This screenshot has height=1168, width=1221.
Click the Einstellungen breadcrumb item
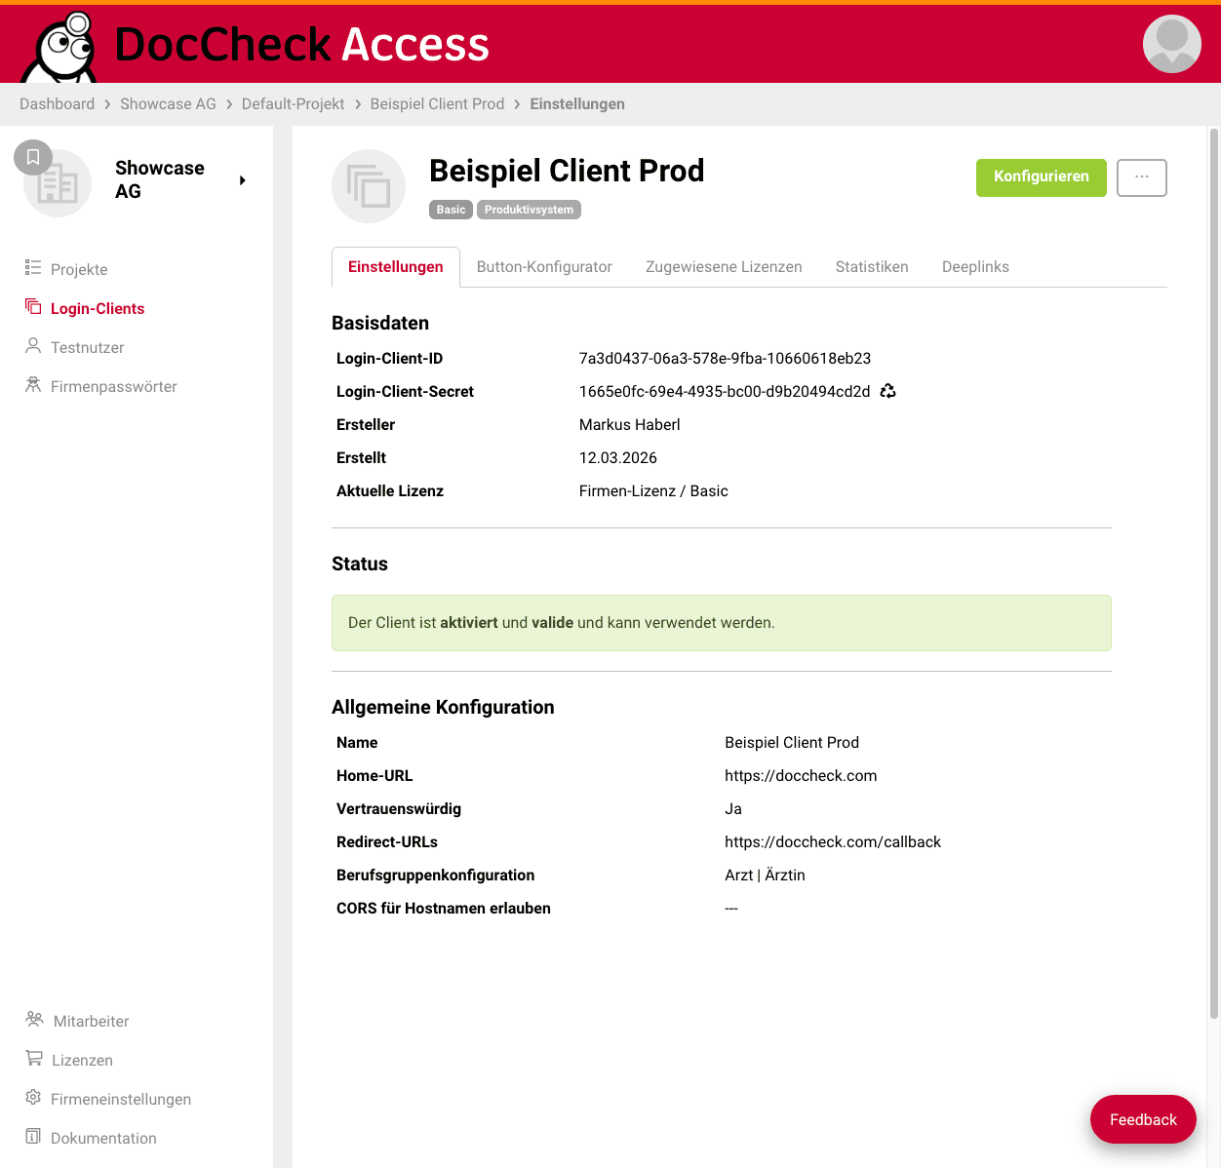(x=577, y=104)
